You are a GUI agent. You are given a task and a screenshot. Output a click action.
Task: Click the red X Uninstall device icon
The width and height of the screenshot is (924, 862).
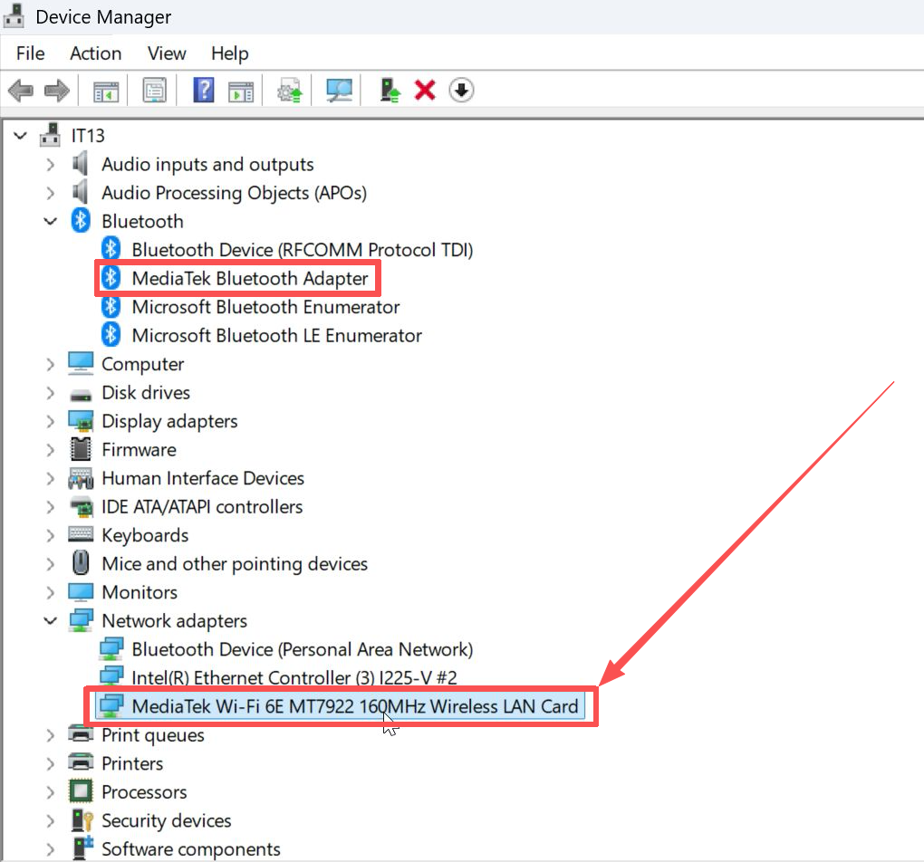(425, 91)
